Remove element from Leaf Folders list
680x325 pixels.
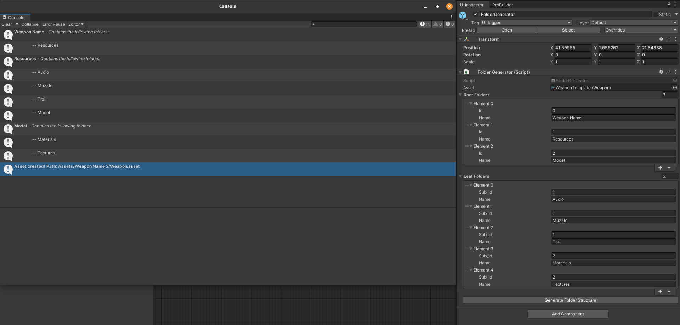coord(669,292)
